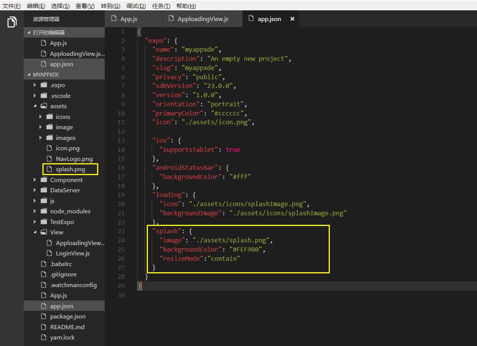Click line number 23 in gutter

tap(121, 231)
